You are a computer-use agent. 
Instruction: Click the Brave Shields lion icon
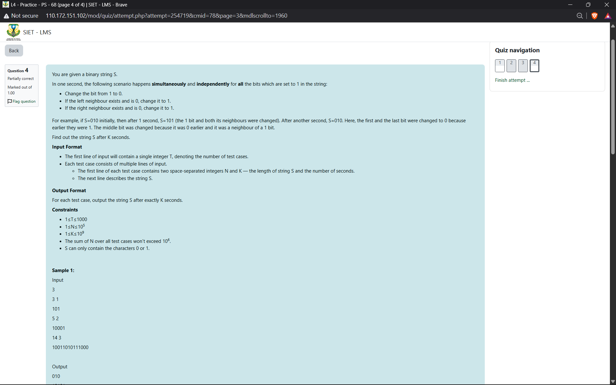pos(594,16)
